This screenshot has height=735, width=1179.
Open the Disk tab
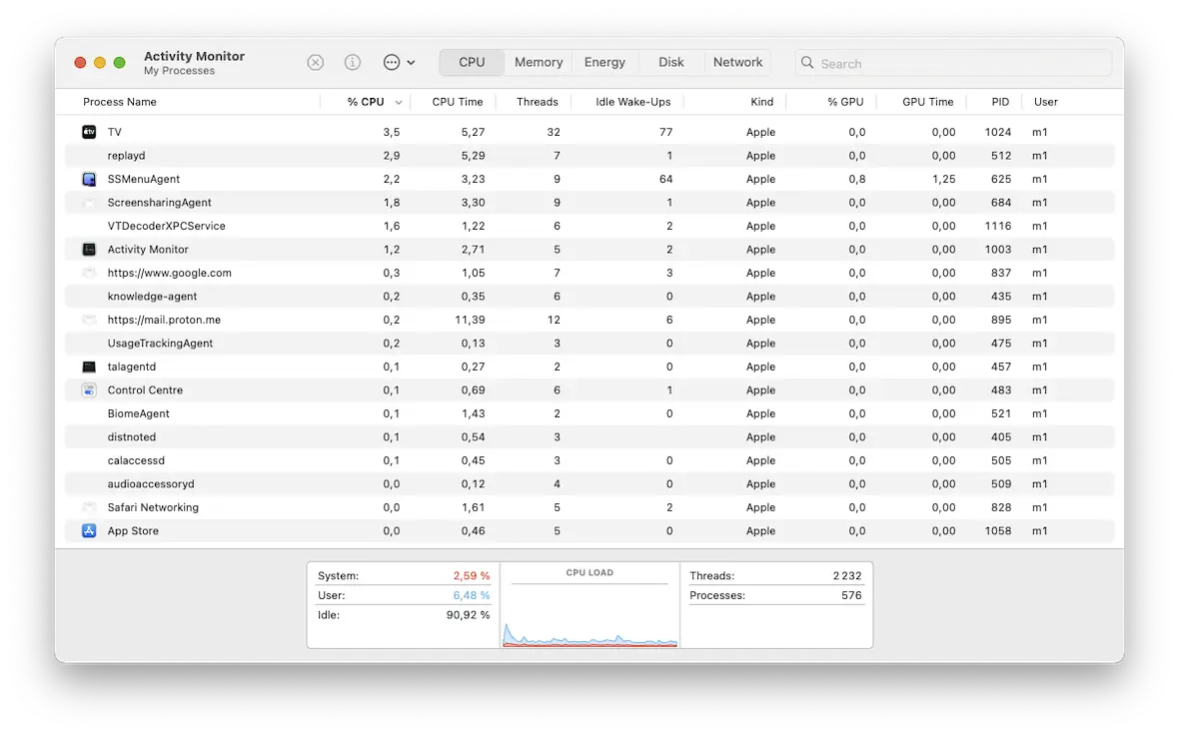pyautogui.click(x=670, y=61)
